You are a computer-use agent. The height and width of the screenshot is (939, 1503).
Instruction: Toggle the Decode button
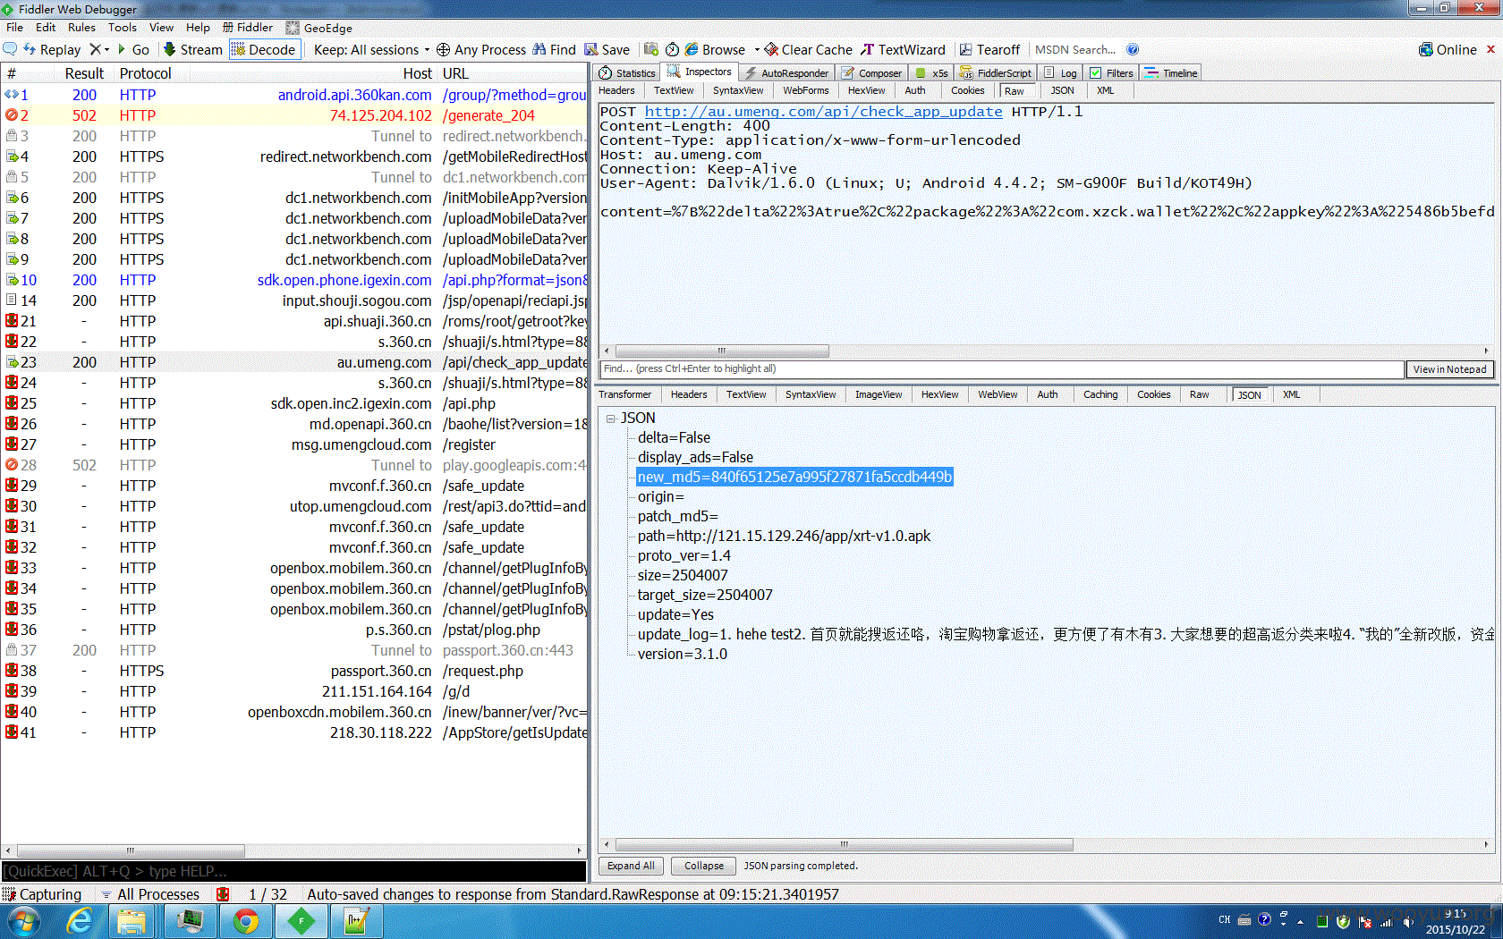(x=264, y=49)
